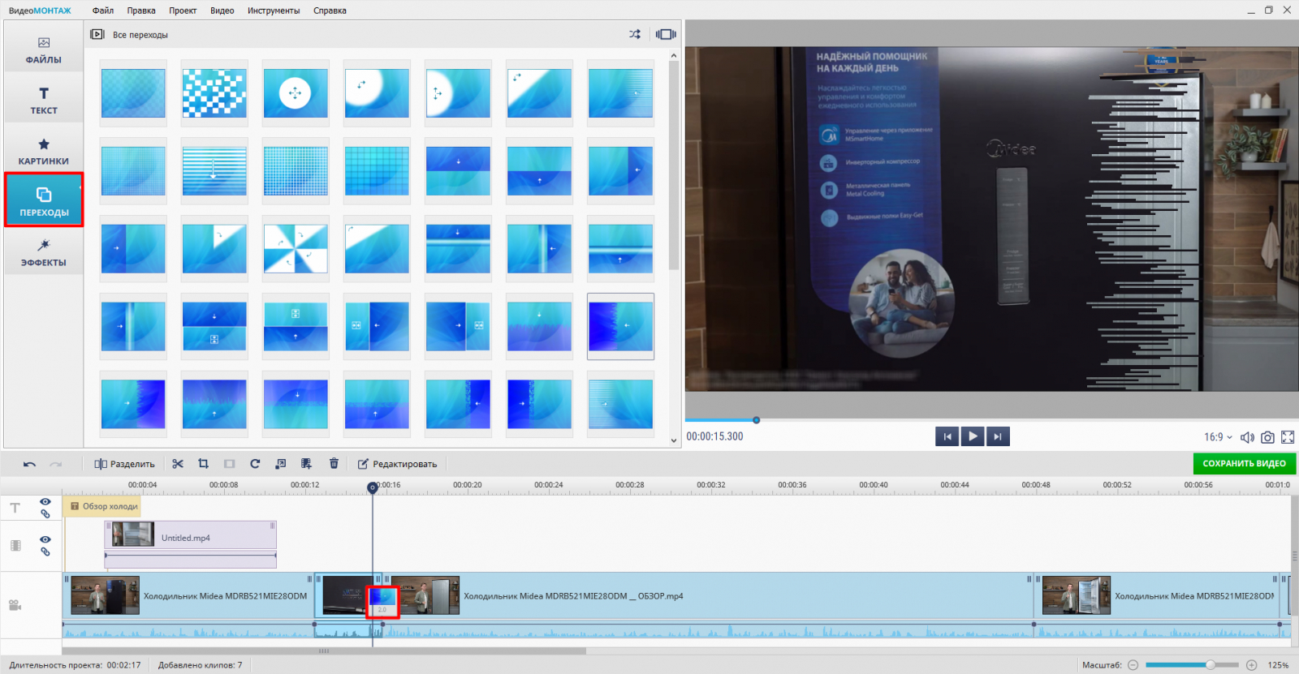Zoom out the timeline with the minus icon

tap(1133, 665)
